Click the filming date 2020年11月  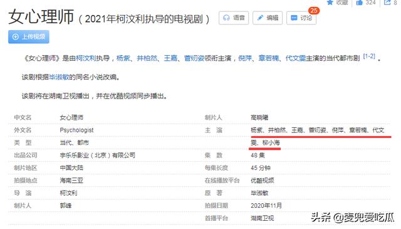pyautogui.click(x=266, y=205)
